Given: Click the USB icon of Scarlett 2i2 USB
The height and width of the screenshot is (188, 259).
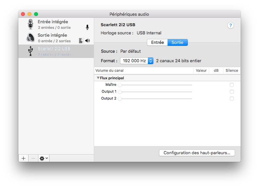Looking at the screenshot, I should 30,51.
